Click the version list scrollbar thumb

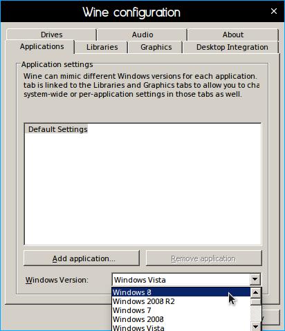pos(255,301)
